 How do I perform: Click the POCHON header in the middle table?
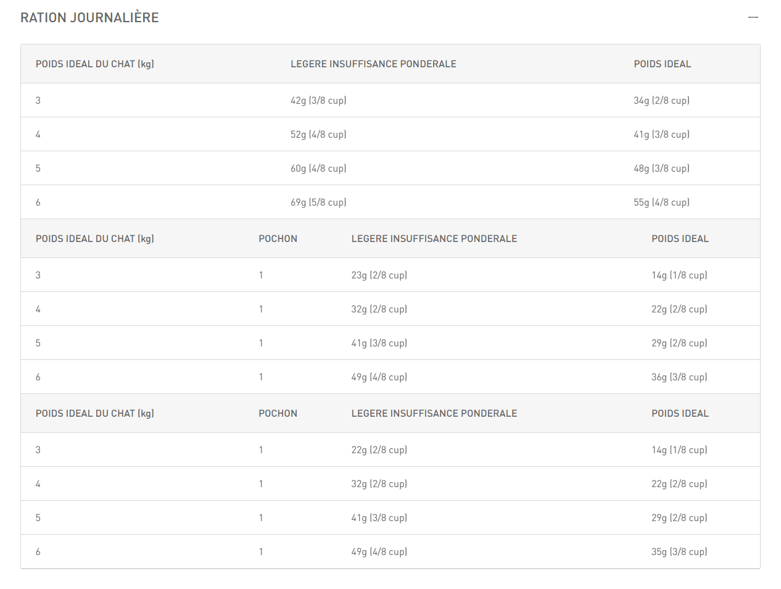278,238
